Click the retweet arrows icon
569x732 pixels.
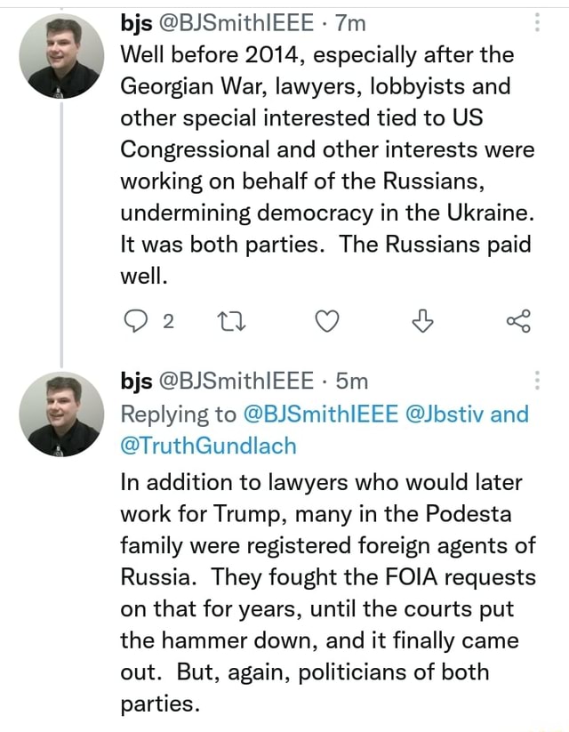click(232, 322)
